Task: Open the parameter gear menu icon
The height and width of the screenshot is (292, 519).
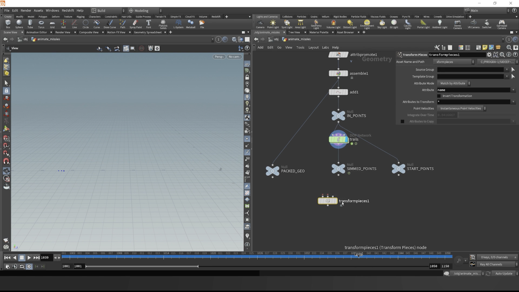Action: 489,55
